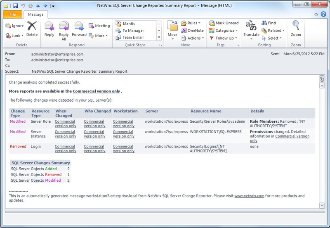The image size is (330, 228).
Task: Open the Tags dialog launcher
Action: (x=238, y=45)
